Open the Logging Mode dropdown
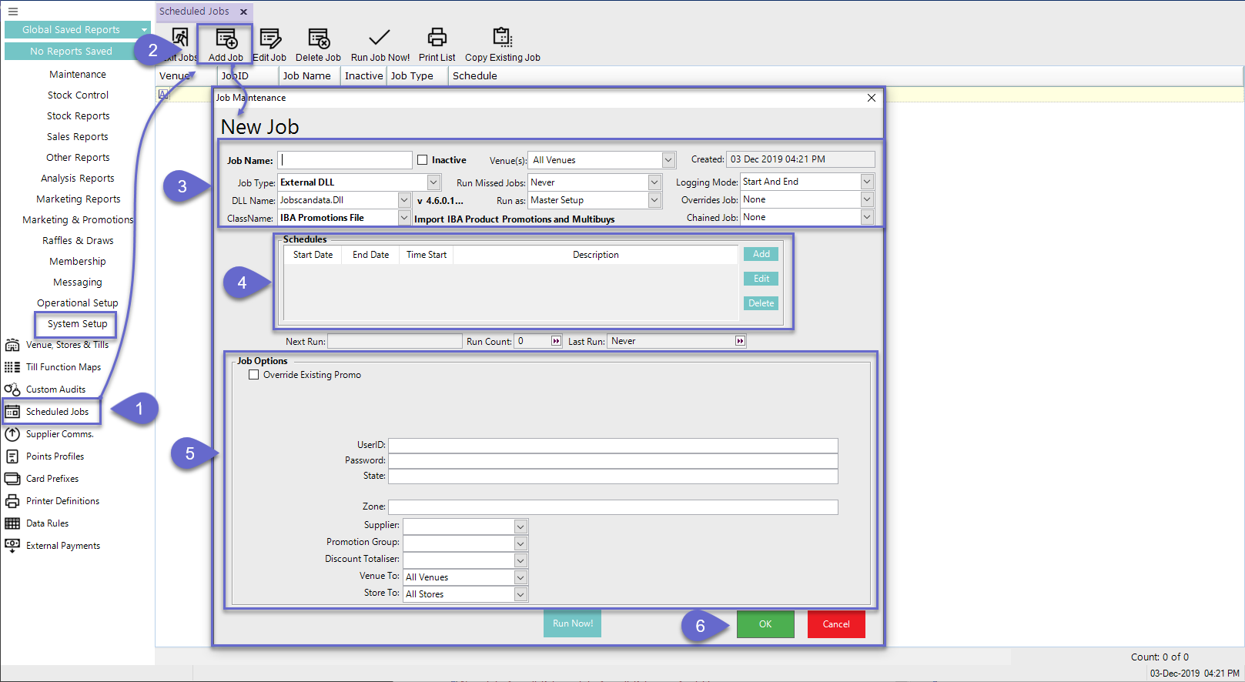Screen dimensions: 1245x682 click(x=867, y=182)
